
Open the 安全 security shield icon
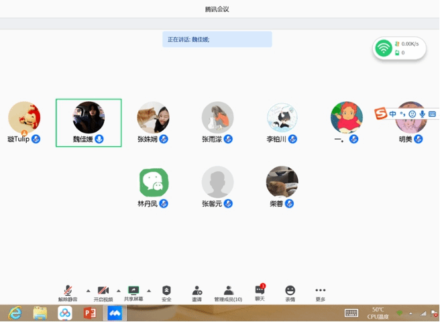click(166, 290)
